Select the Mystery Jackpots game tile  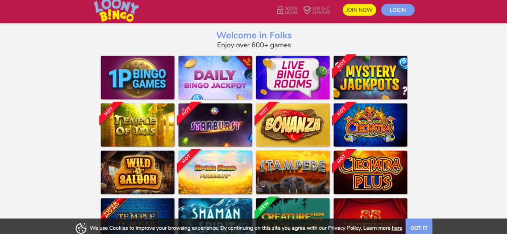[x=370, y=77]
